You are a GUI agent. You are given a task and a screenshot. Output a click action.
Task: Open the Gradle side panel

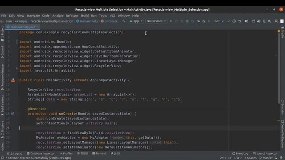pyautogui.click(x=283, y=32)
